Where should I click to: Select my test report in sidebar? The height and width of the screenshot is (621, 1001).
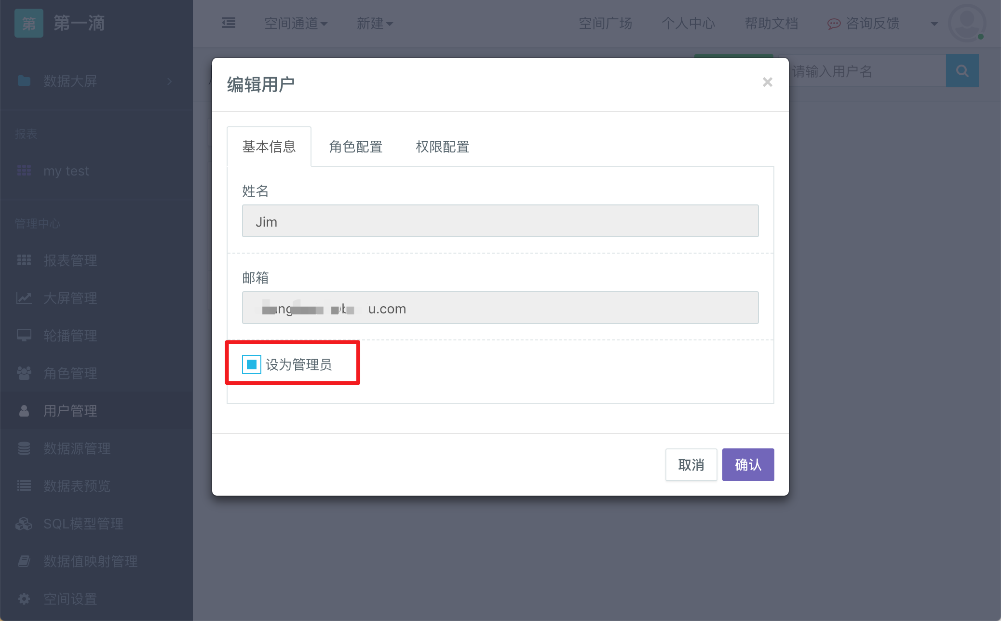point(66,171)
